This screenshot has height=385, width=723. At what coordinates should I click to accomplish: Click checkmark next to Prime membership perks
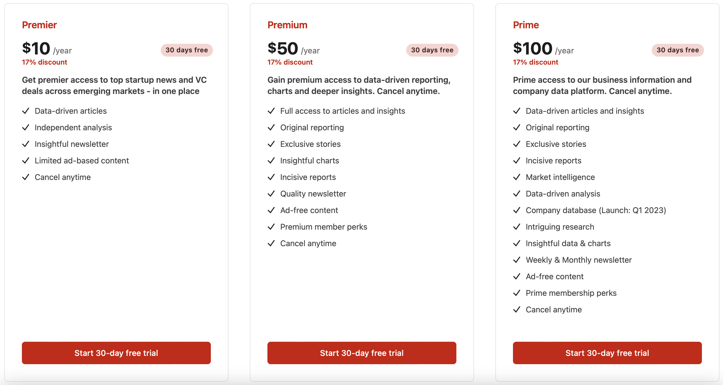516,293
